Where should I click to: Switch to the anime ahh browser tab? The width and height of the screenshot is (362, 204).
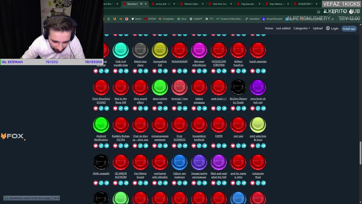(163, 4)
